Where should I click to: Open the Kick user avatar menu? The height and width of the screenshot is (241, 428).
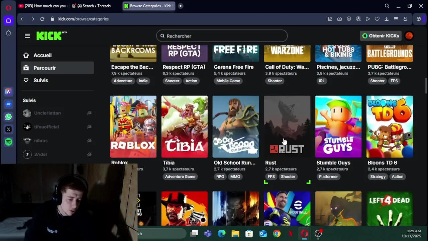(x=409, y=36)
